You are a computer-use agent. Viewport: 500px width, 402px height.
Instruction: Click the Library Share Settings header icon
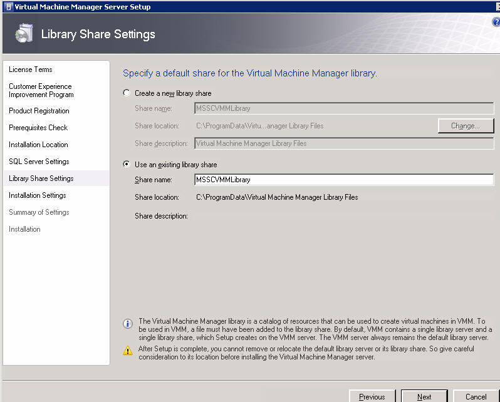point(24,33)
